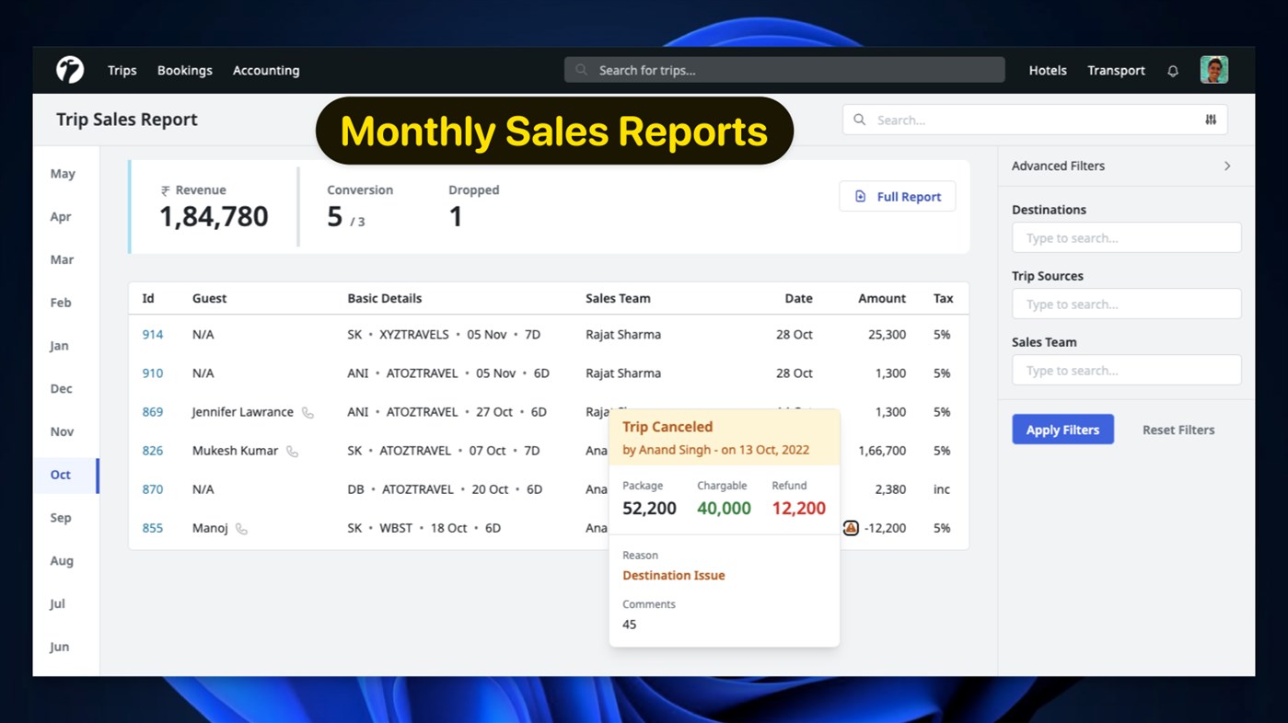Click the travel app logo
This screenshot has width=1288, height=723.
pos(68,69)
